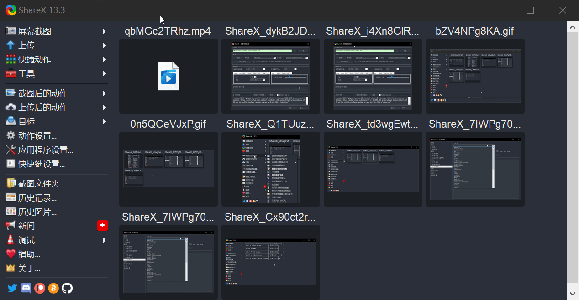Click the task settings (动作设置) gear icon

point(11,135)
